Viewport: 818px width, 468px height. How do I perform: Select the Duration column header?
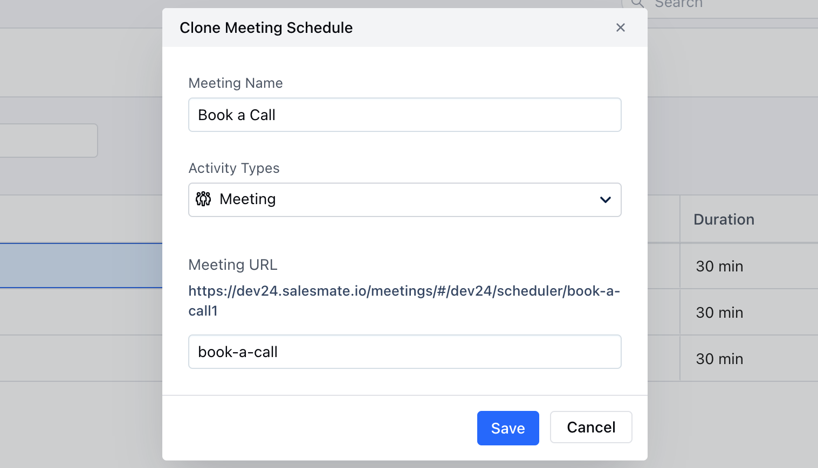724,219
